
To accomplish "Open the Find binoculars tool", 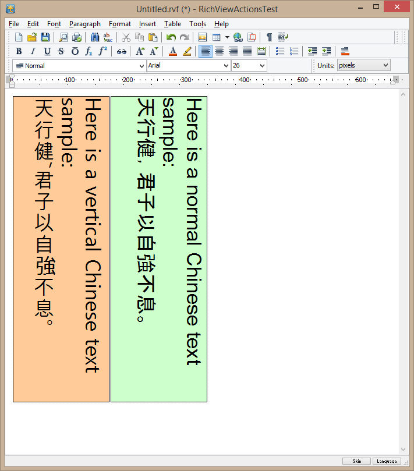I will (x=95, y=37).
